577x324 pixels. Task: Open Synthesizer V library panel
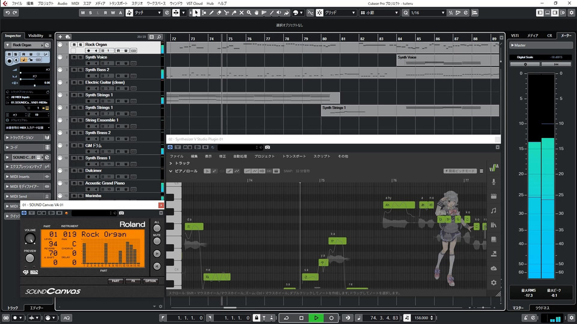point(493,225)
